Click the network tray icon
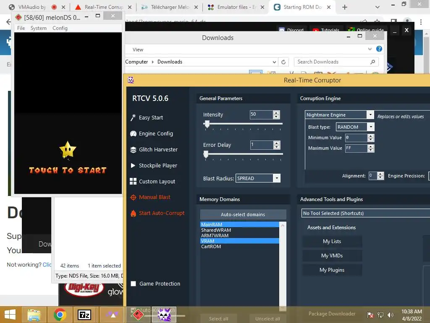The image size is (430, 323). [x=380, y=315]
